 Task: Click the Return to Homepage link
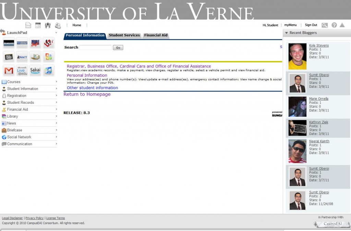87,94
